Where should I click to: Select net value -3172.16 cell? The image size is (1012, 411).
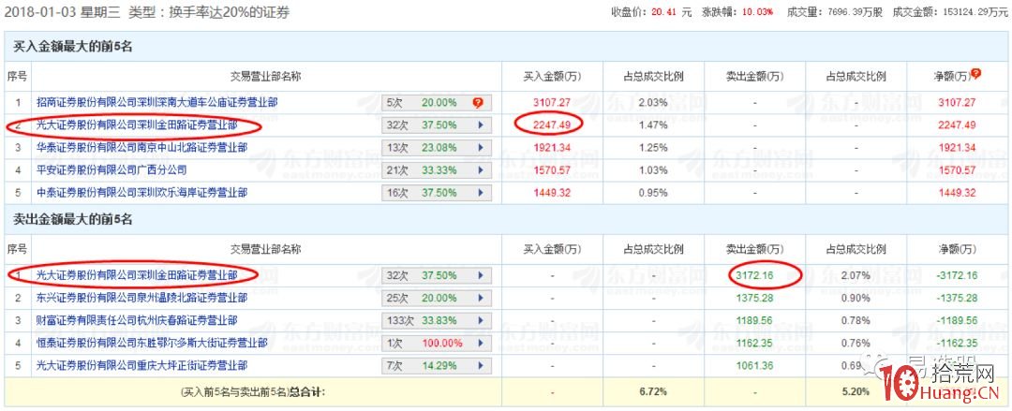click(x=956, y=275)
